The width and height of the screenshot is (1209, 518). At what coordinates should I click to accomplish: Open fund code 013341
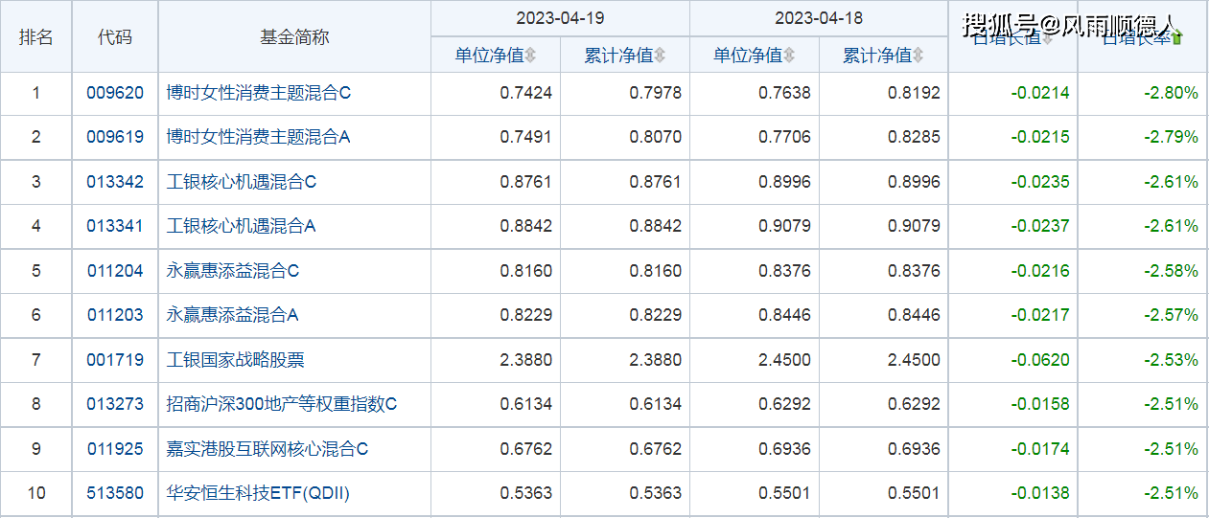pos(115,226)
